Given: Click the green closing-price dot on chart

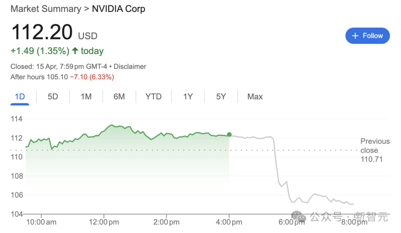Looking at the screenshot, I should pos(229,134).
